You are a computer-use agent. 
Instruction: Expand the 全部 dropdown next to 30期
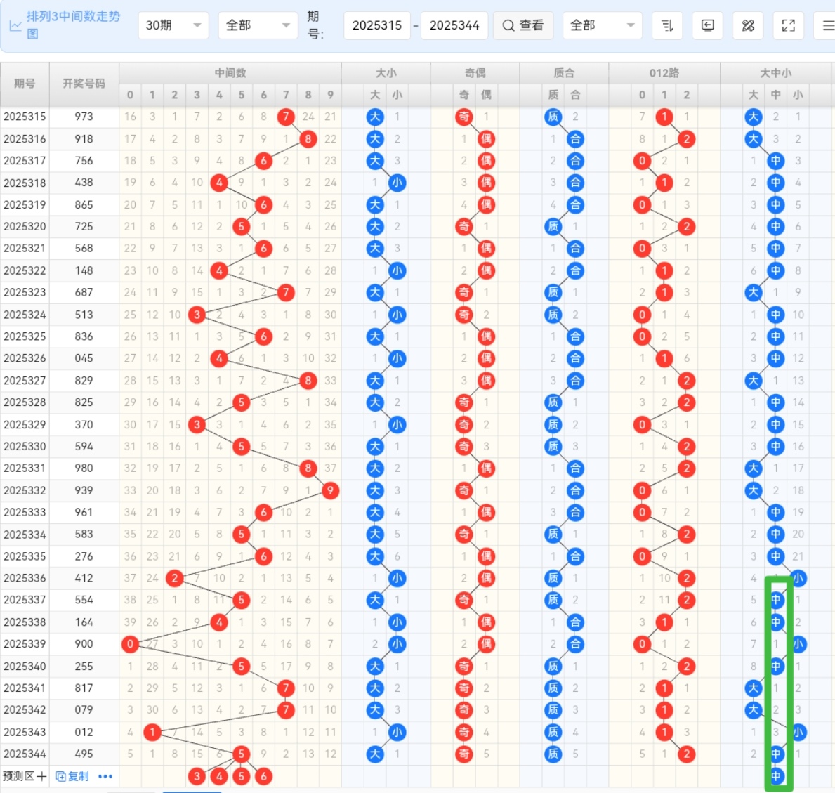click(257, 25)
